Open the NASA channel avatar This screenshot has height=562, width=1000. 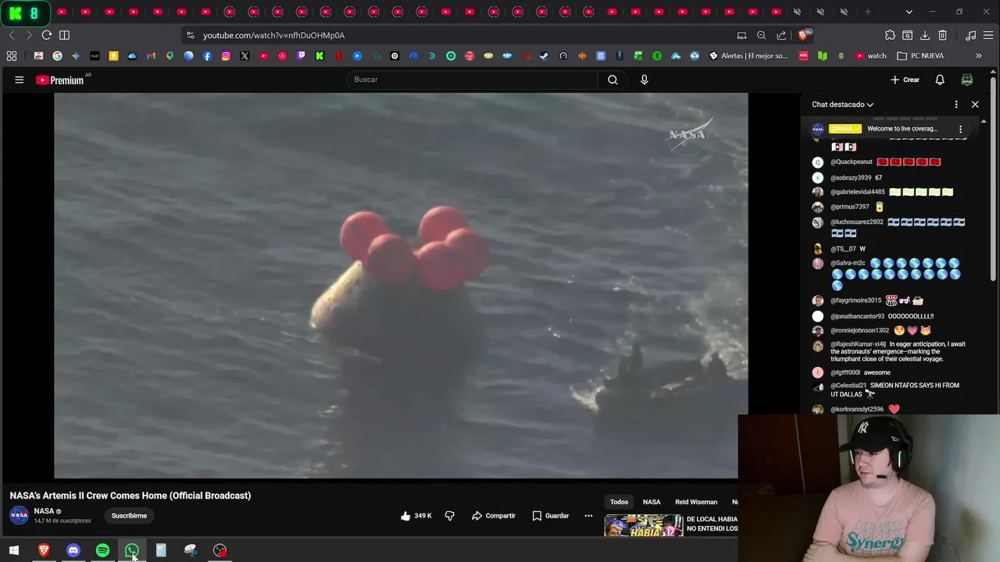click(20, 515)
